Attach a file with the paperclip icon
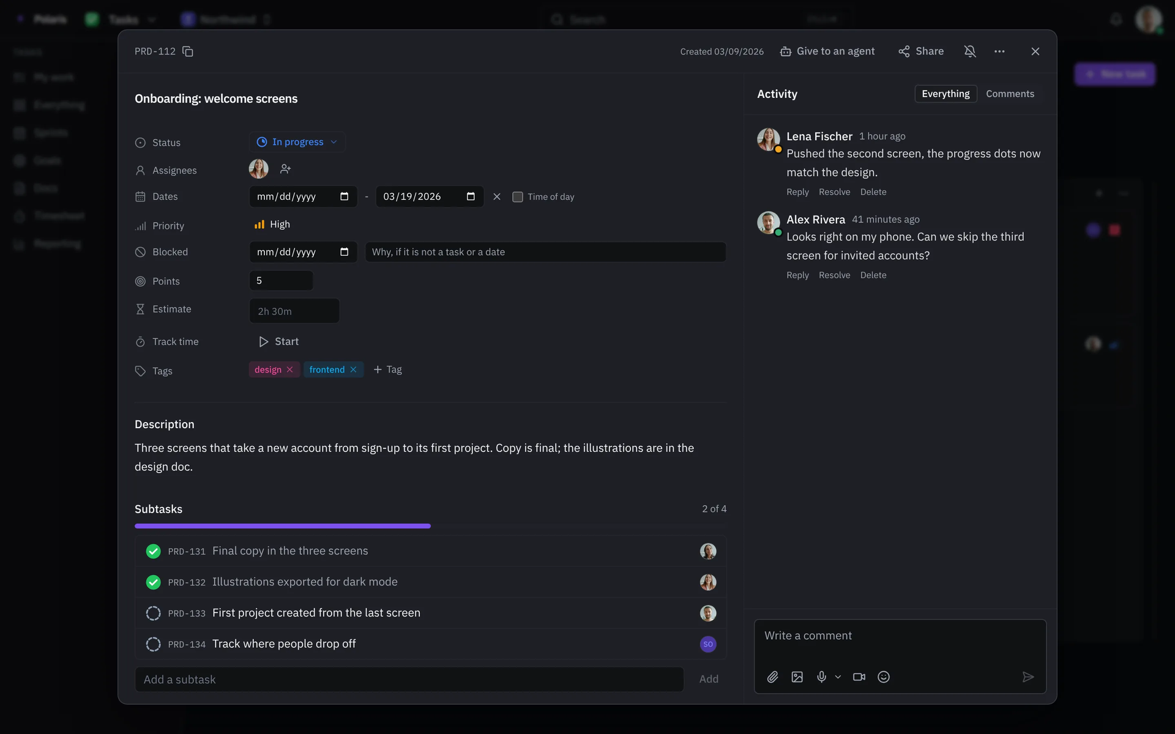The width and height of the screenshot is (1175, 734). 772,677
